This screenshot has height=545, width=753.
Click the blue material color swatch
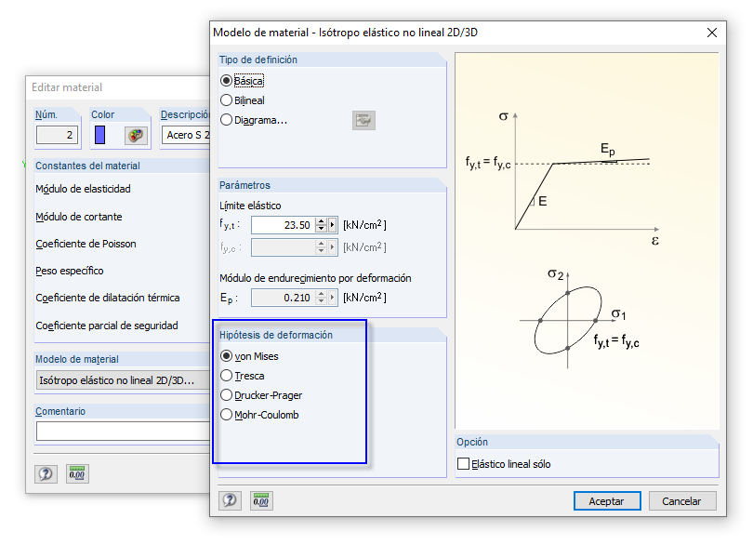point(99,133)
